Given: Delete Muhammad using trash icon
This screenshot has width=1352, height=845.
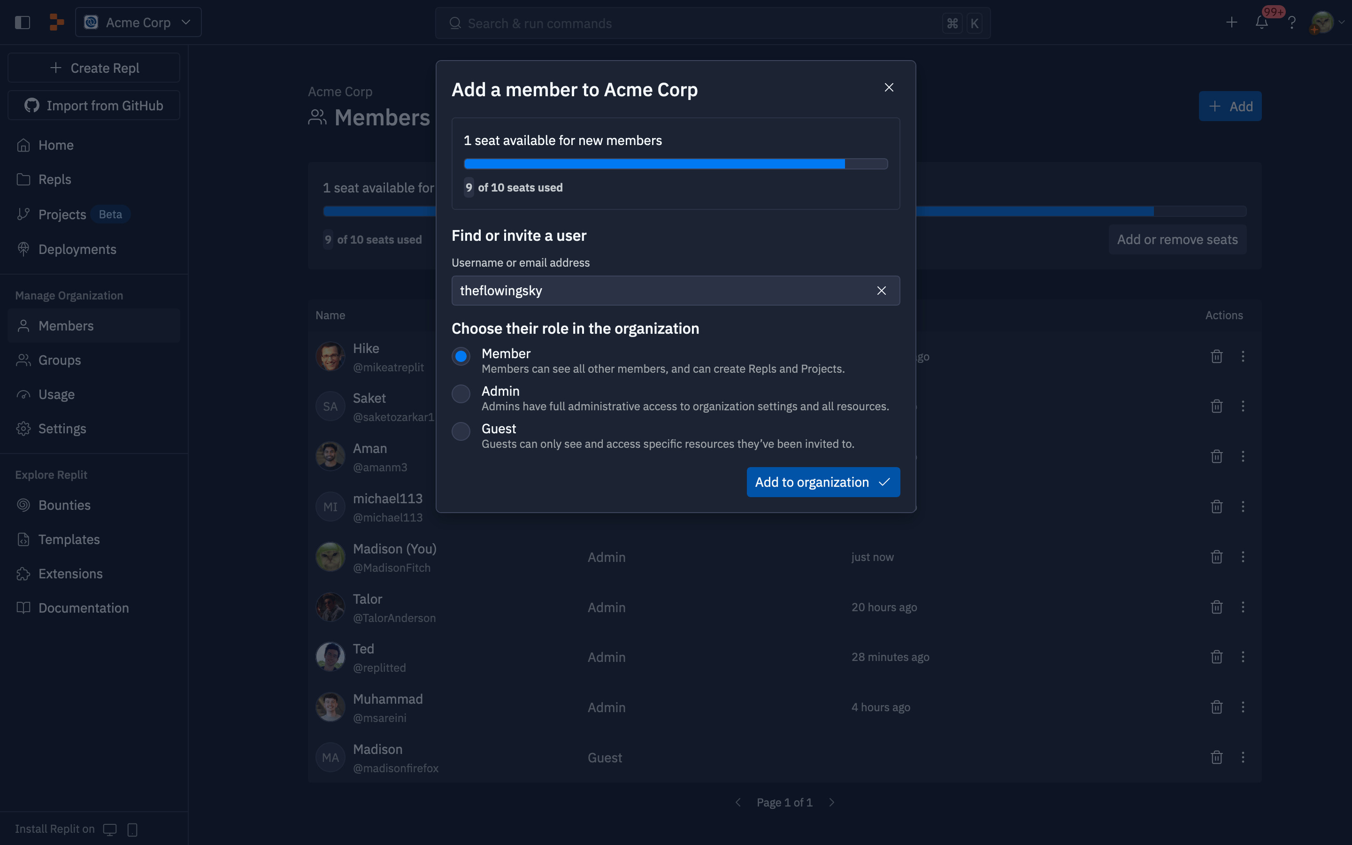Looking at the screenshot, I should click(1217, 707).
